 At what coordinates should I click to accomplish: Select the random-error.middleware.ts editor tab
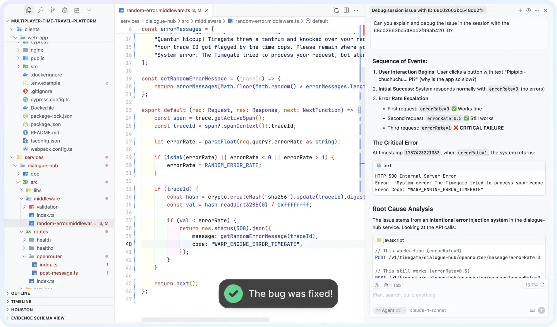click(158, 10)
